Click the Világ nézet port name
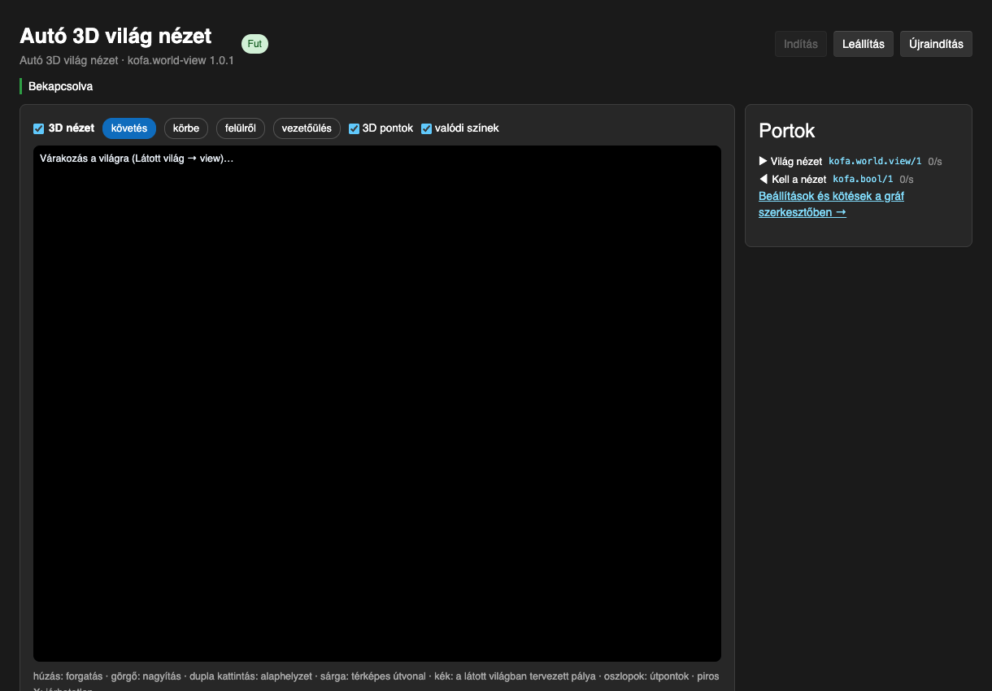The image size is (992, 691). [x=796, y=162]
